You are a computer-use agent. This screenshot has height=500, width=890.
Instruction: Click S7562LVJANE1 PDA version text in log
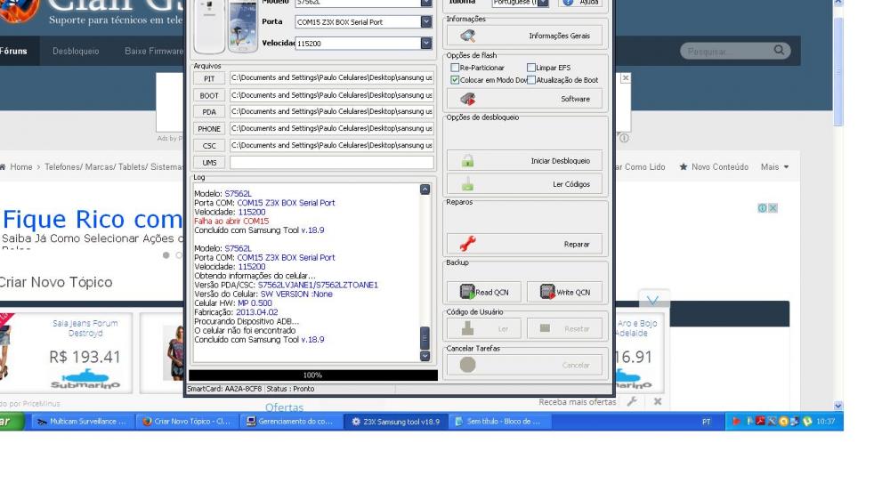tap(286, 285)
